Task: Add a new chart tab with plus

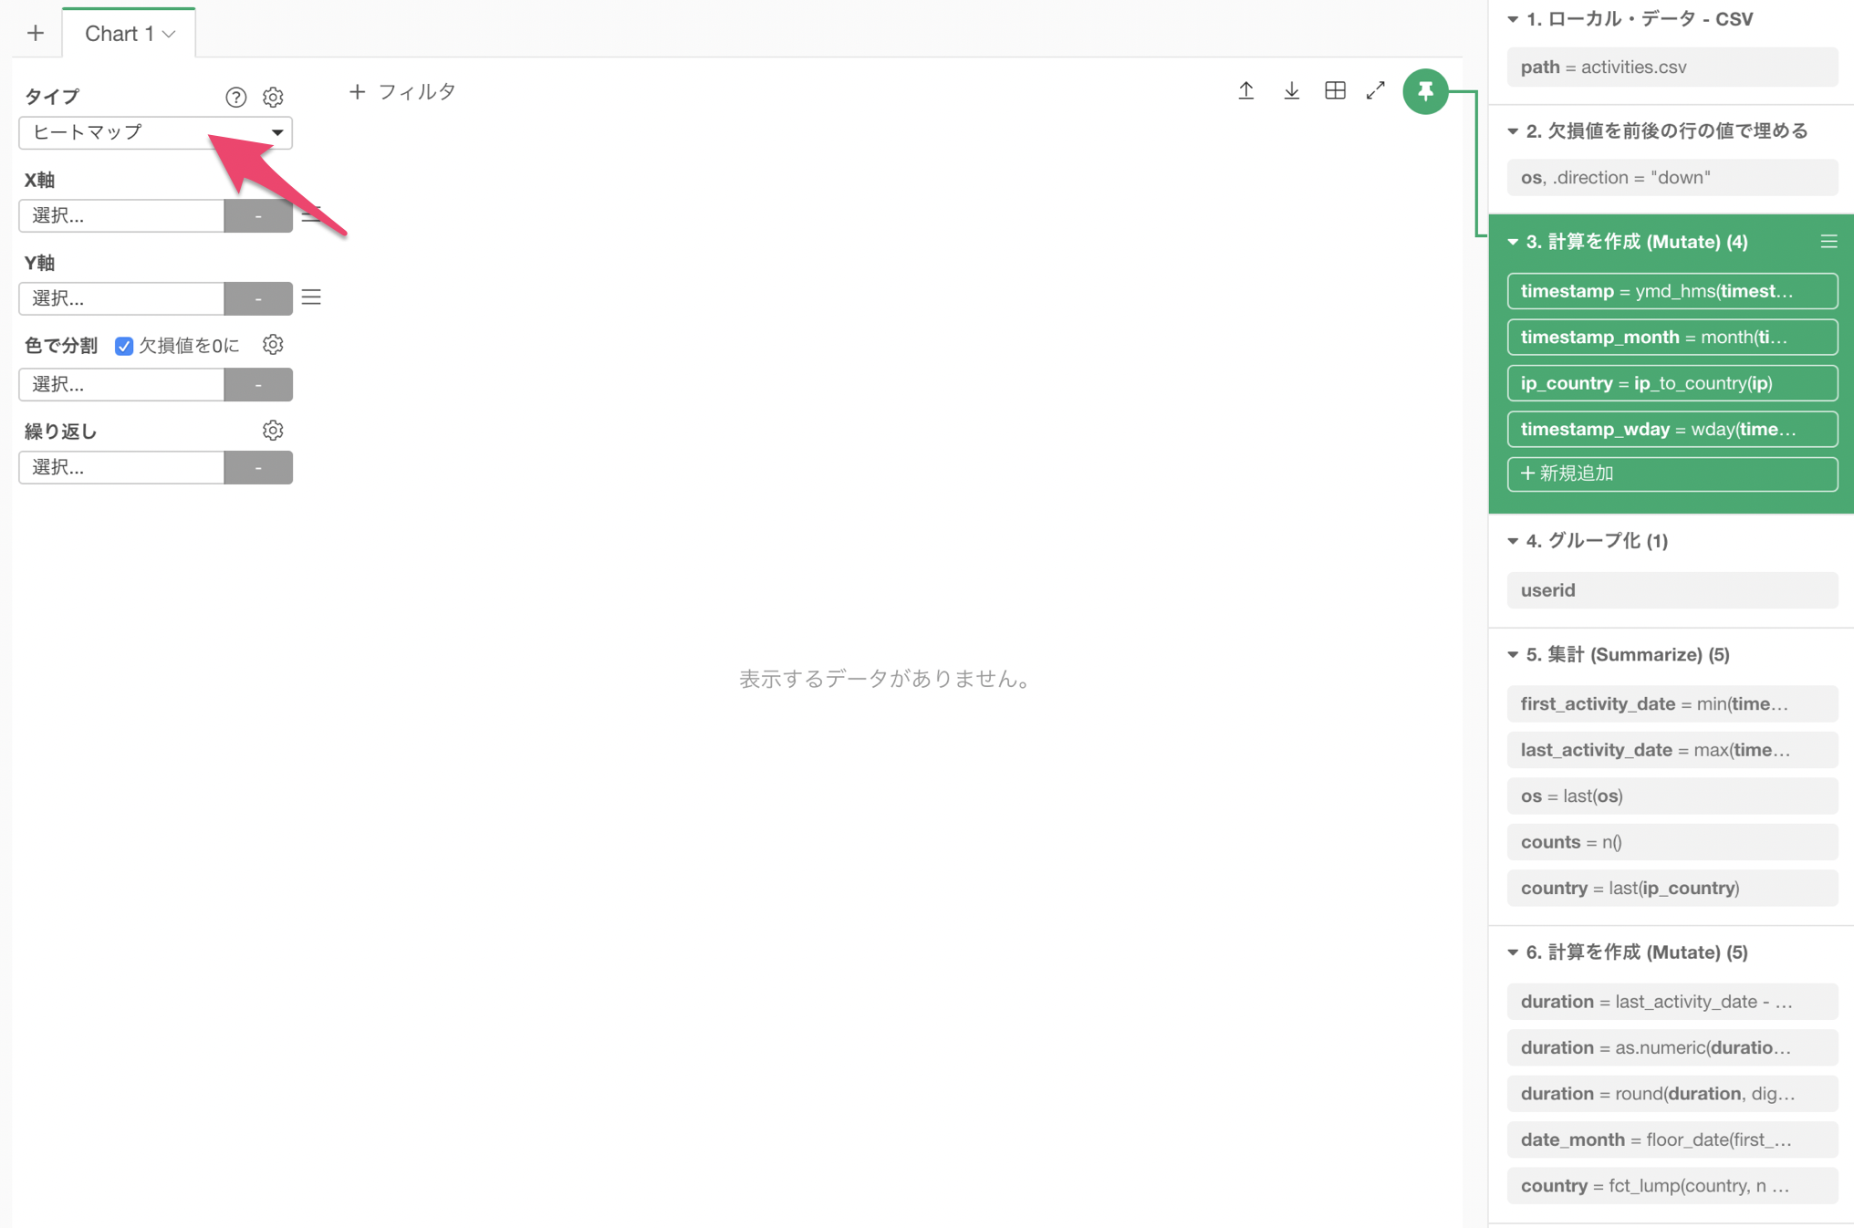Action: click(x=36, y=34)
